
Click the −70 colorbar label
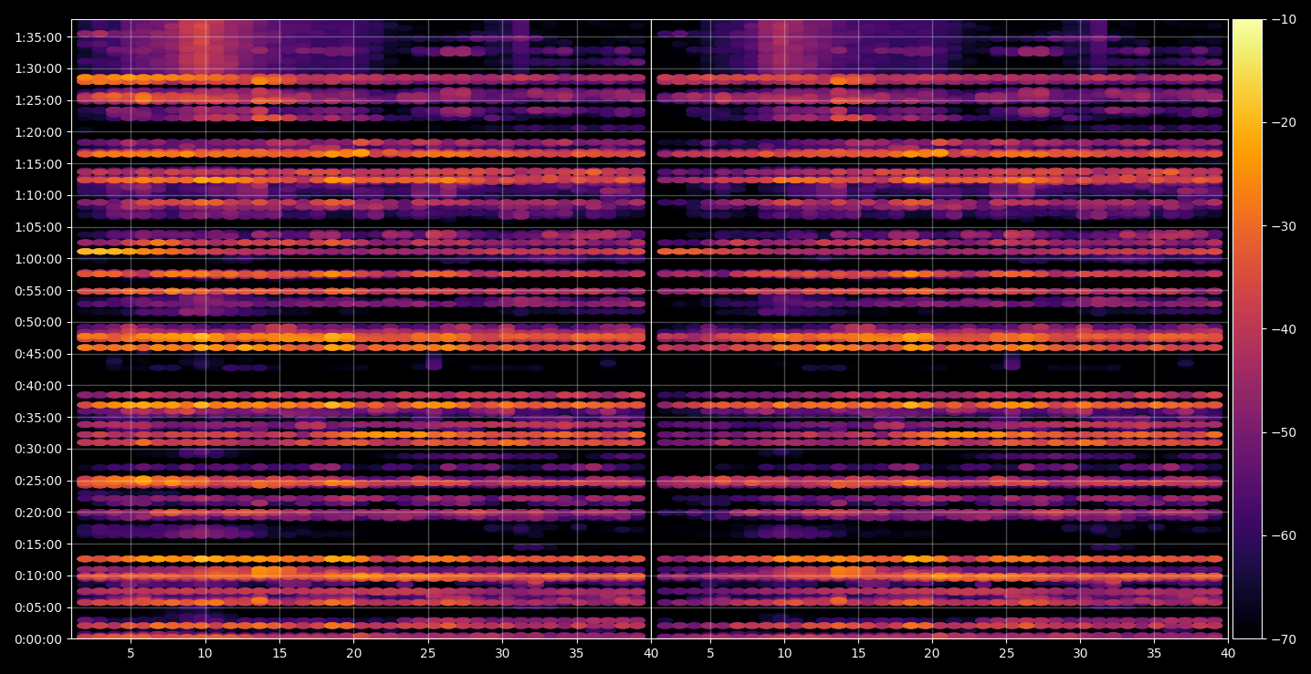1283,639
